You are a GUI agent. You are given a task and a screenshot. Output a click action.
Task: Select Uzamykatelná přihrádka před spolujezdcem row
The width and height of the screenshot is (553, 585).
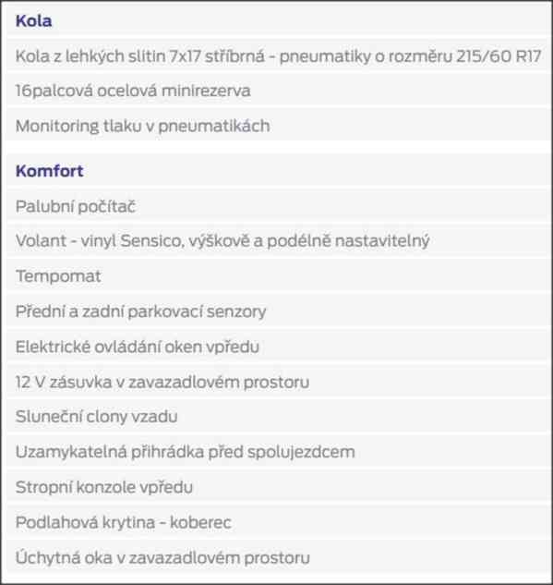click(278, 452)
